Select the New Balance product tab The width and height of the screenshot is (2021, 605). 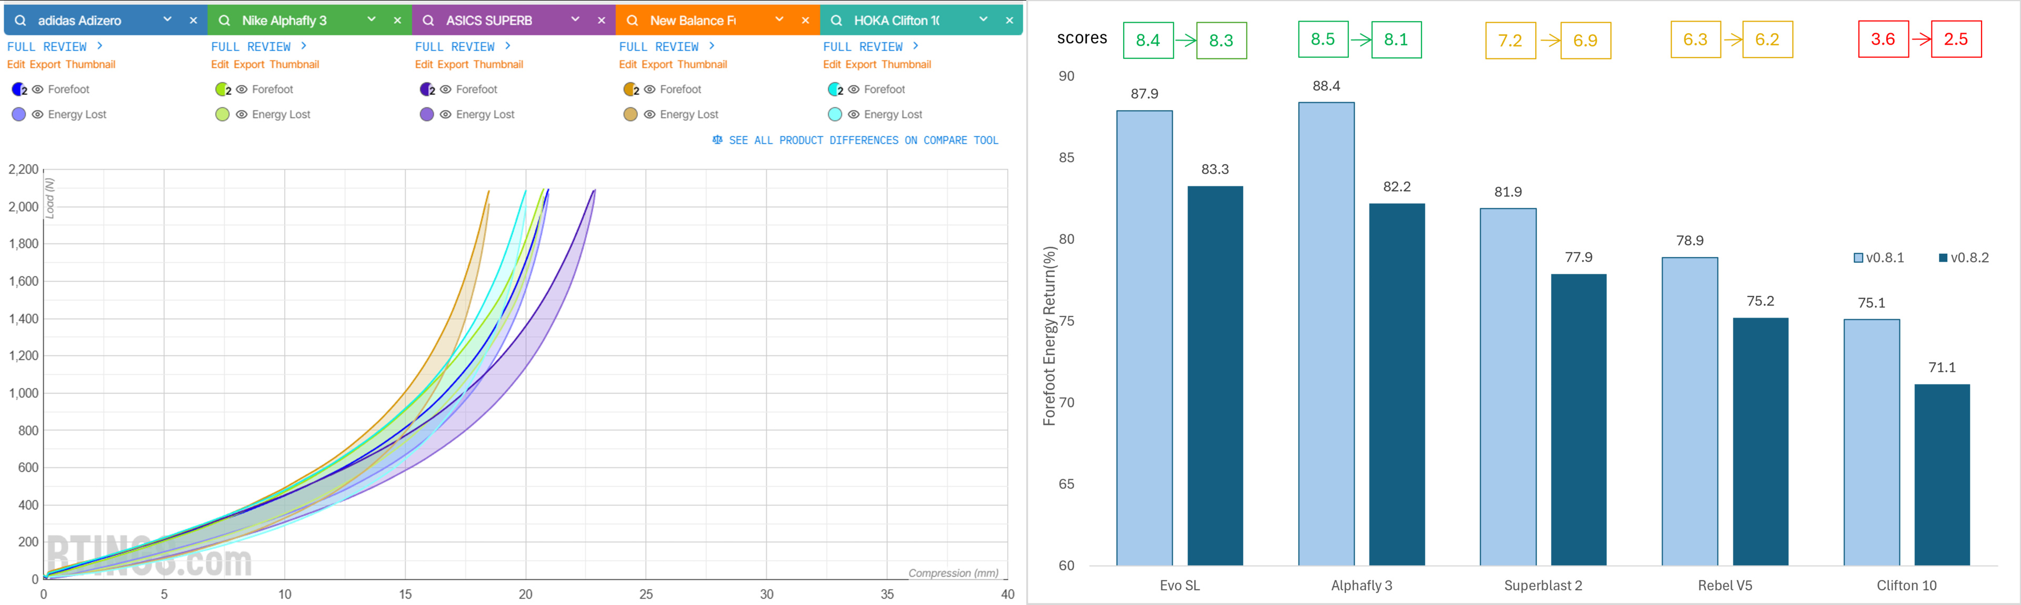[x=693, y=21]
